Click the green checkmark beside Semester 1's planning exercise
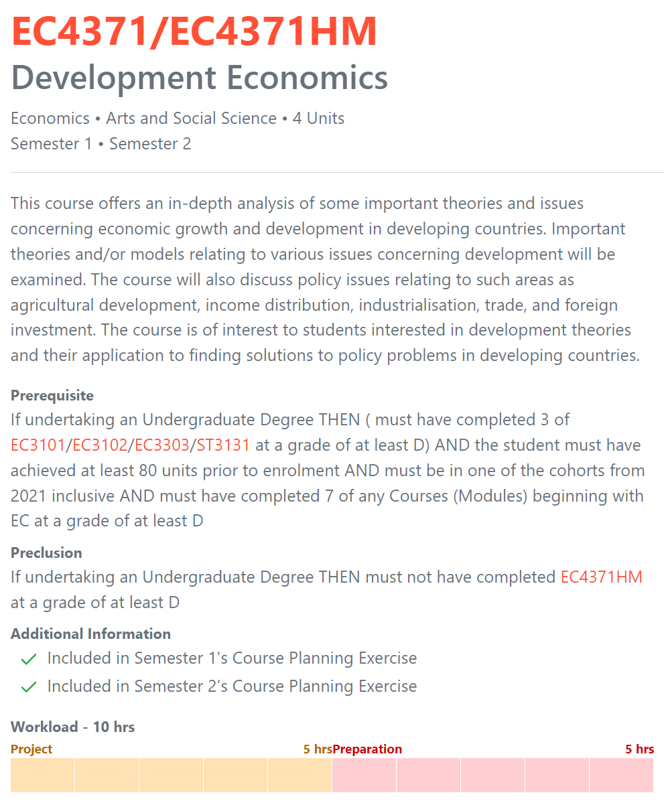Viewport: 664px width, 805px height. pos(28,659)
